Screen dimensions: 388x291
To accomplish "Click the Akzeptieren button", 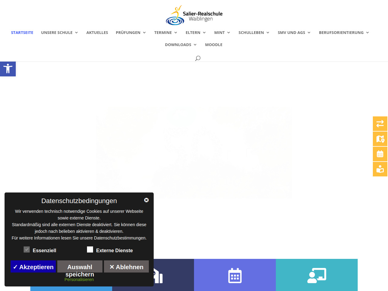I will (33, 267).
